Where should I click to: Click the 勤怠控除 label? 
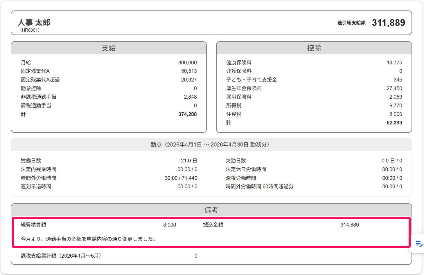tap(31, 88)
